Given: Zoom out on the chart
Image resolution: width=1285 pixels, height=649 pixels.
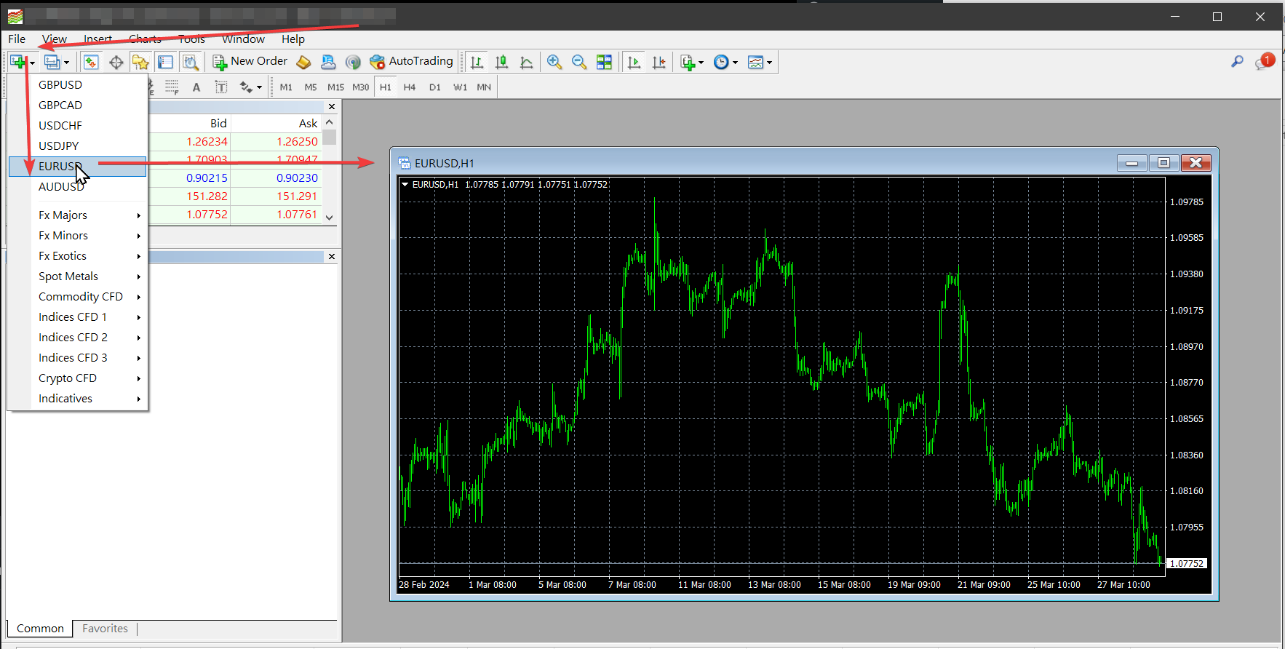Looking at the screenshot, I should click(x=579, y=62).
